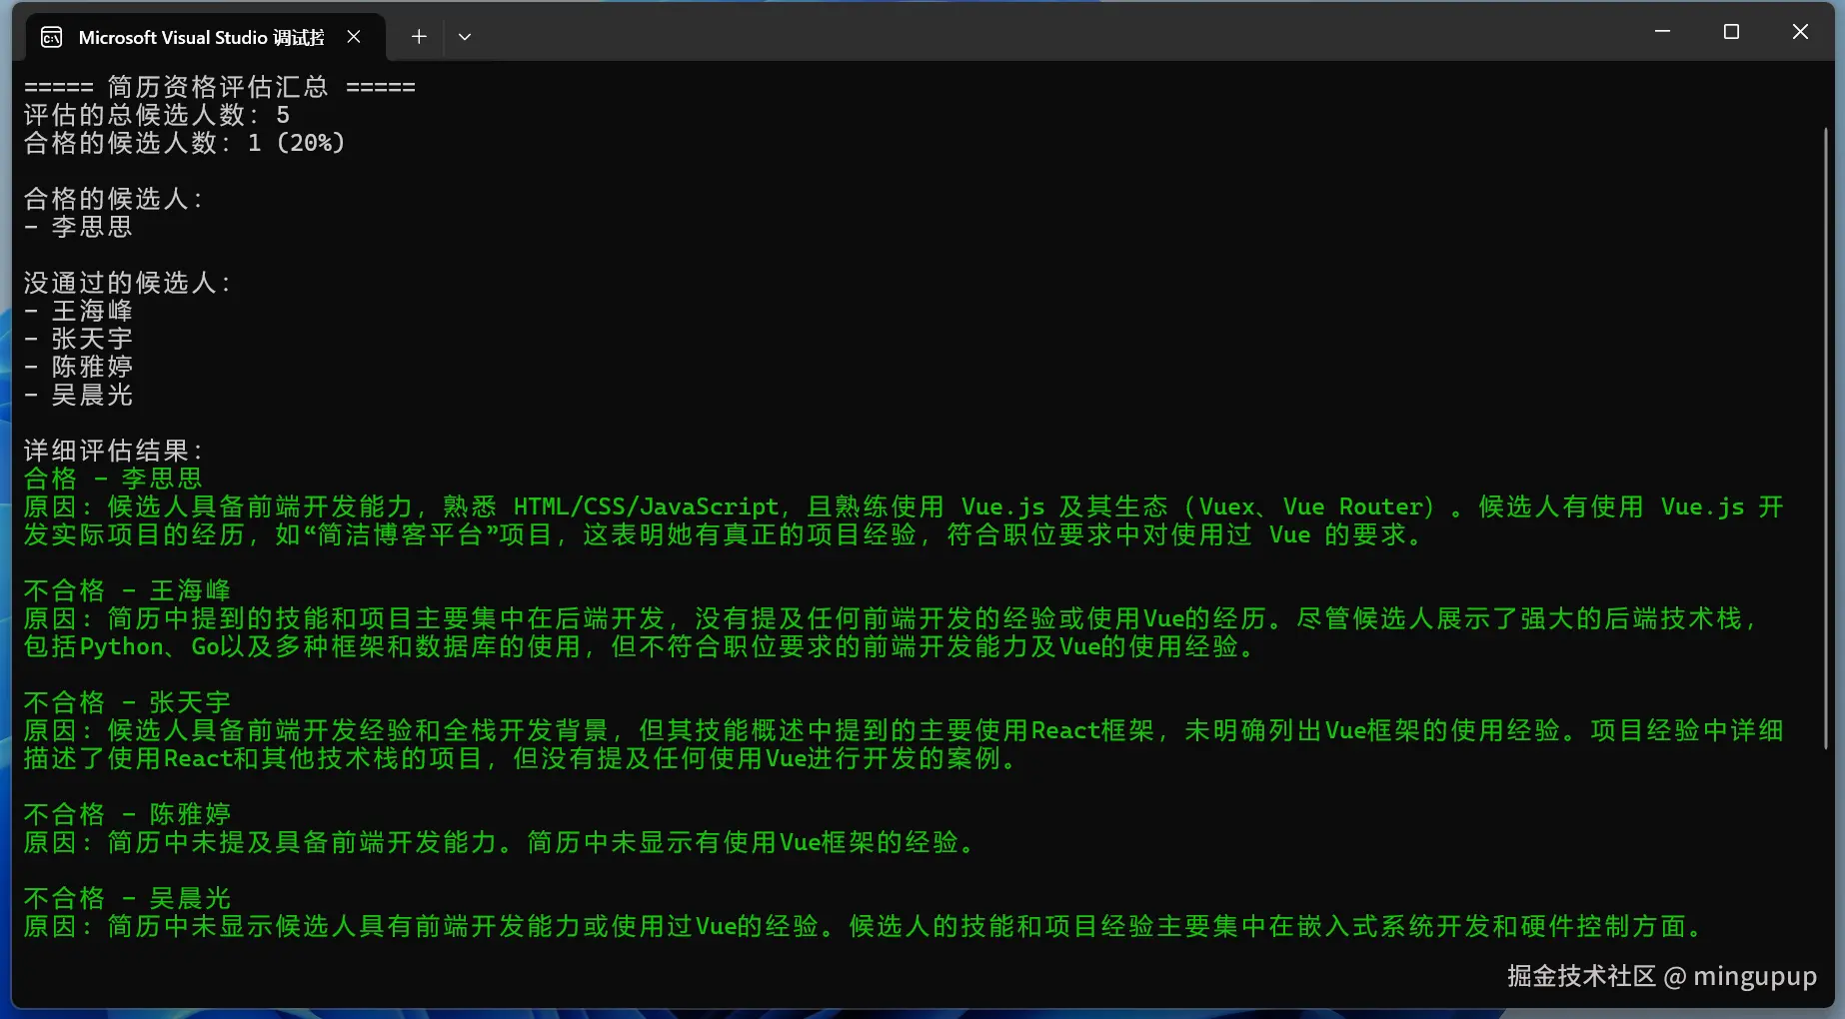Click the name 李思思 under 合格的候选人

[x=92, y=227]
